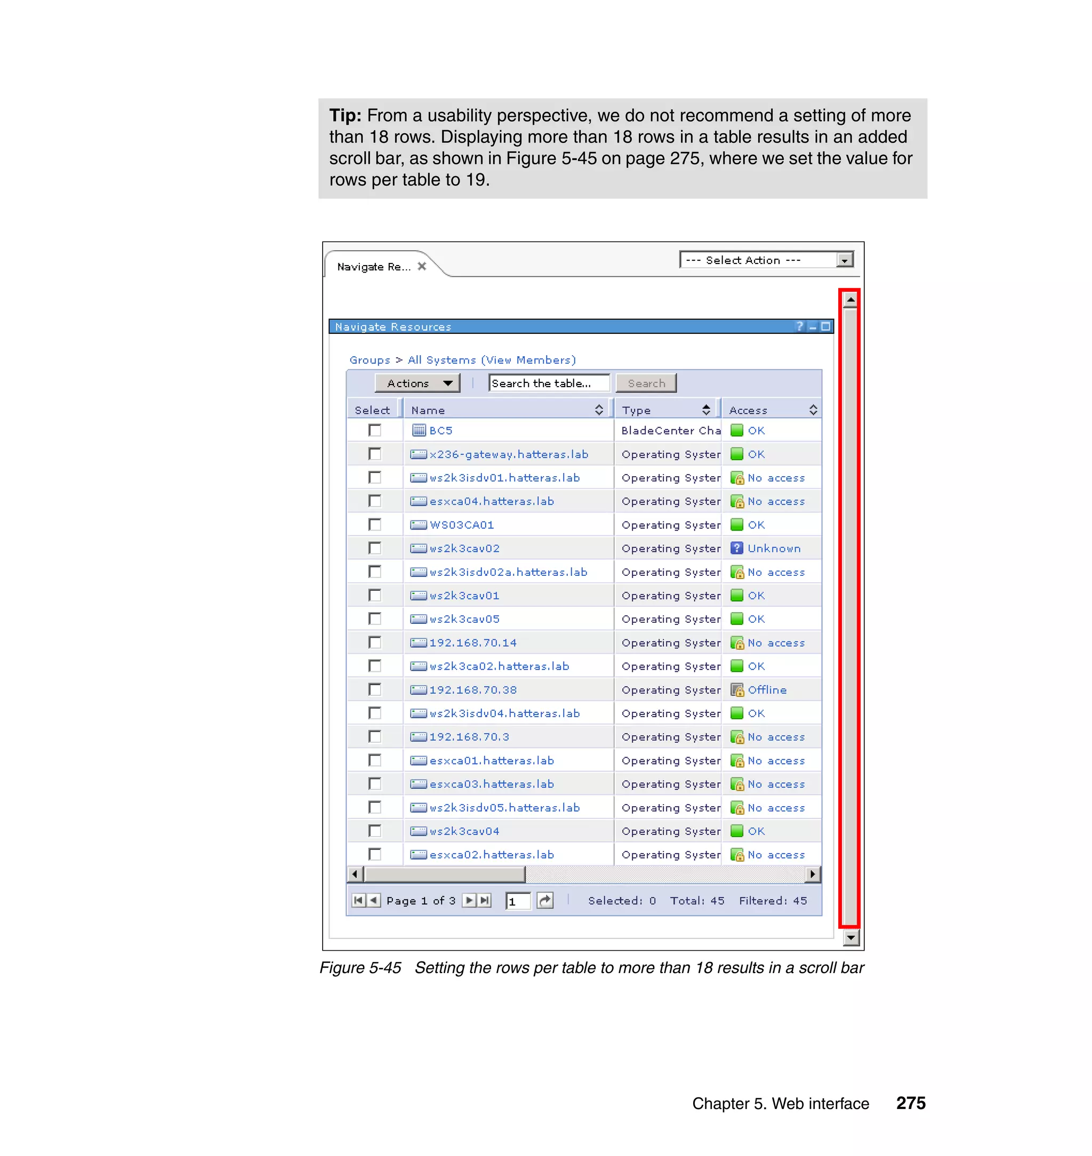Viewport: 1092px width, 1156px height.
Task: Open x236-gateway.hatteras.lab system
Action: [x=509, y=454]
